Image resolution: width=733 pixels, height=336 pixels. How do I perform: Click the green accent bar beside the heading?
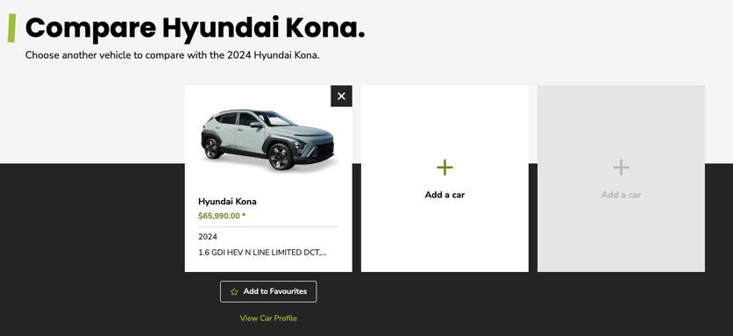click(x=11, y=28)
